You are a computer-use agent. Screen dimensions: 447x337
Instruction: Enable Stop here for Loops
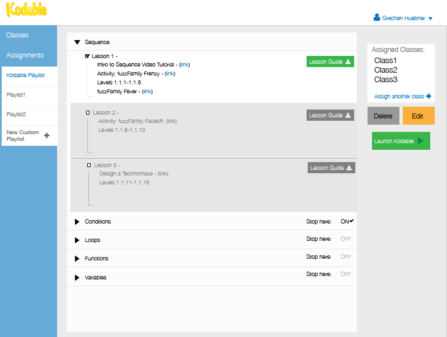coord(346,239)
